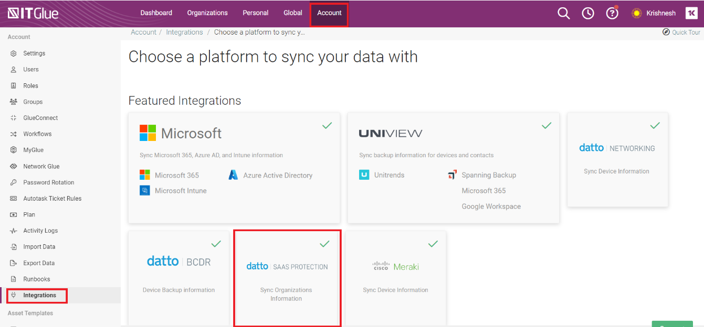Click the Azure Active Directory logo icon
Image resolution: width=704 pixels, height=327 pixels.
233,175
